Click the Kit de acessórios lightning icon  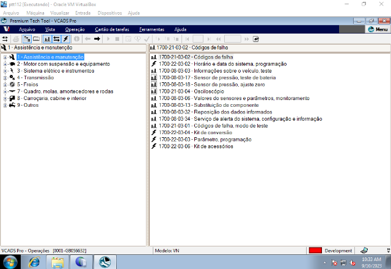154,146
